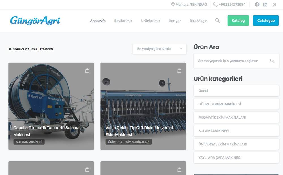Click the shopping bag icon on Capella card

click(87, 71)
